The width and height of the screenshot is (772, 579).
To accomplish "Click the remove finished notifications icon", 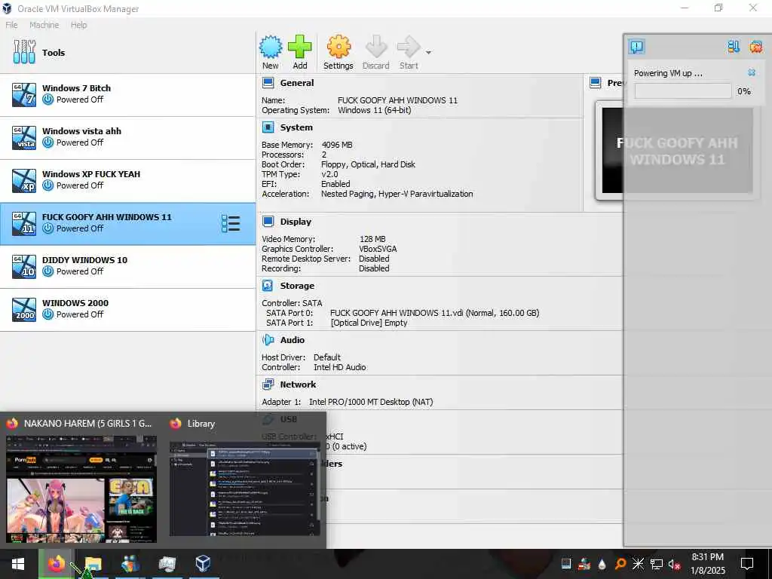I will [755, 47].
